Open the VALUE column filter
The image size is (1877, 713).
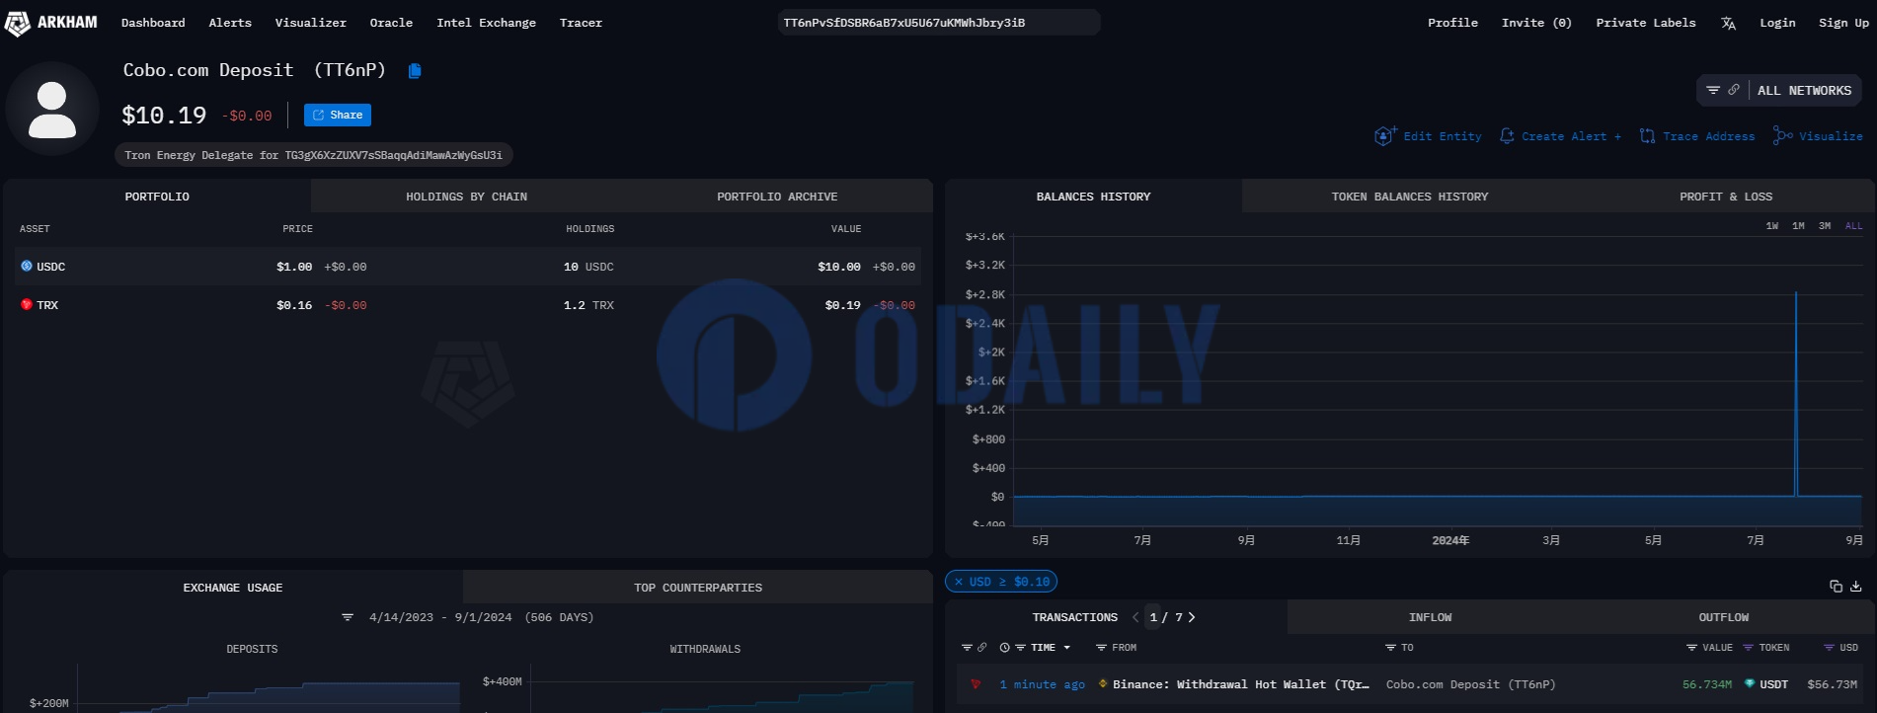pyautogui.click(x=1691, y=648)
